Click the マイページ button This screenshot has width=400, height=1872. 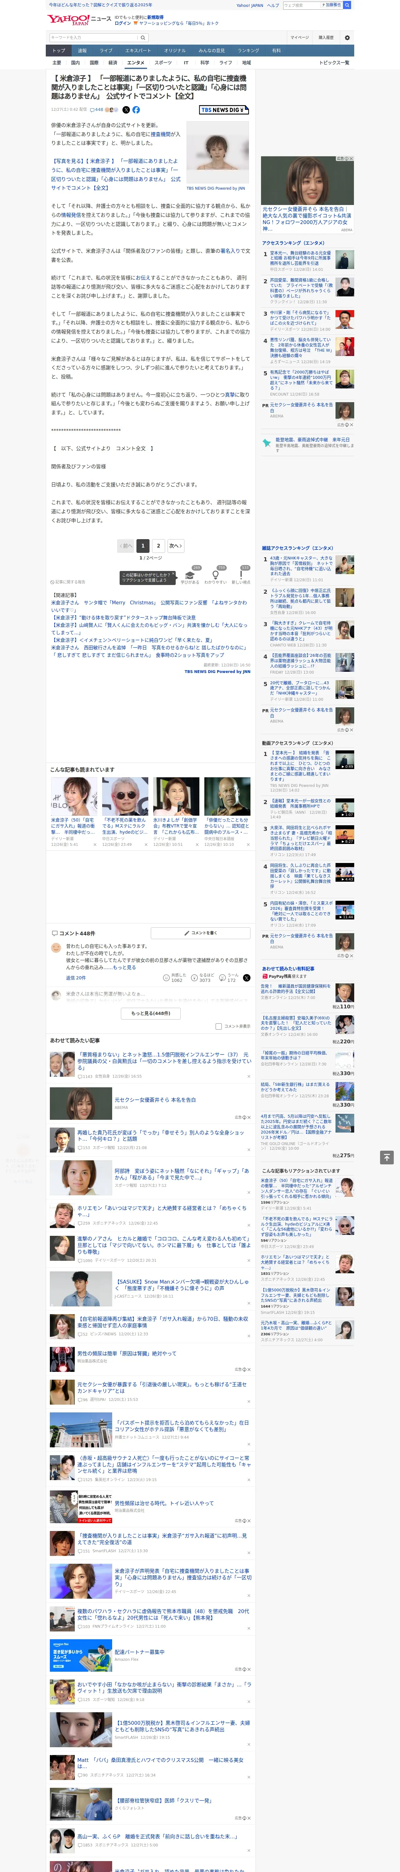300,37
